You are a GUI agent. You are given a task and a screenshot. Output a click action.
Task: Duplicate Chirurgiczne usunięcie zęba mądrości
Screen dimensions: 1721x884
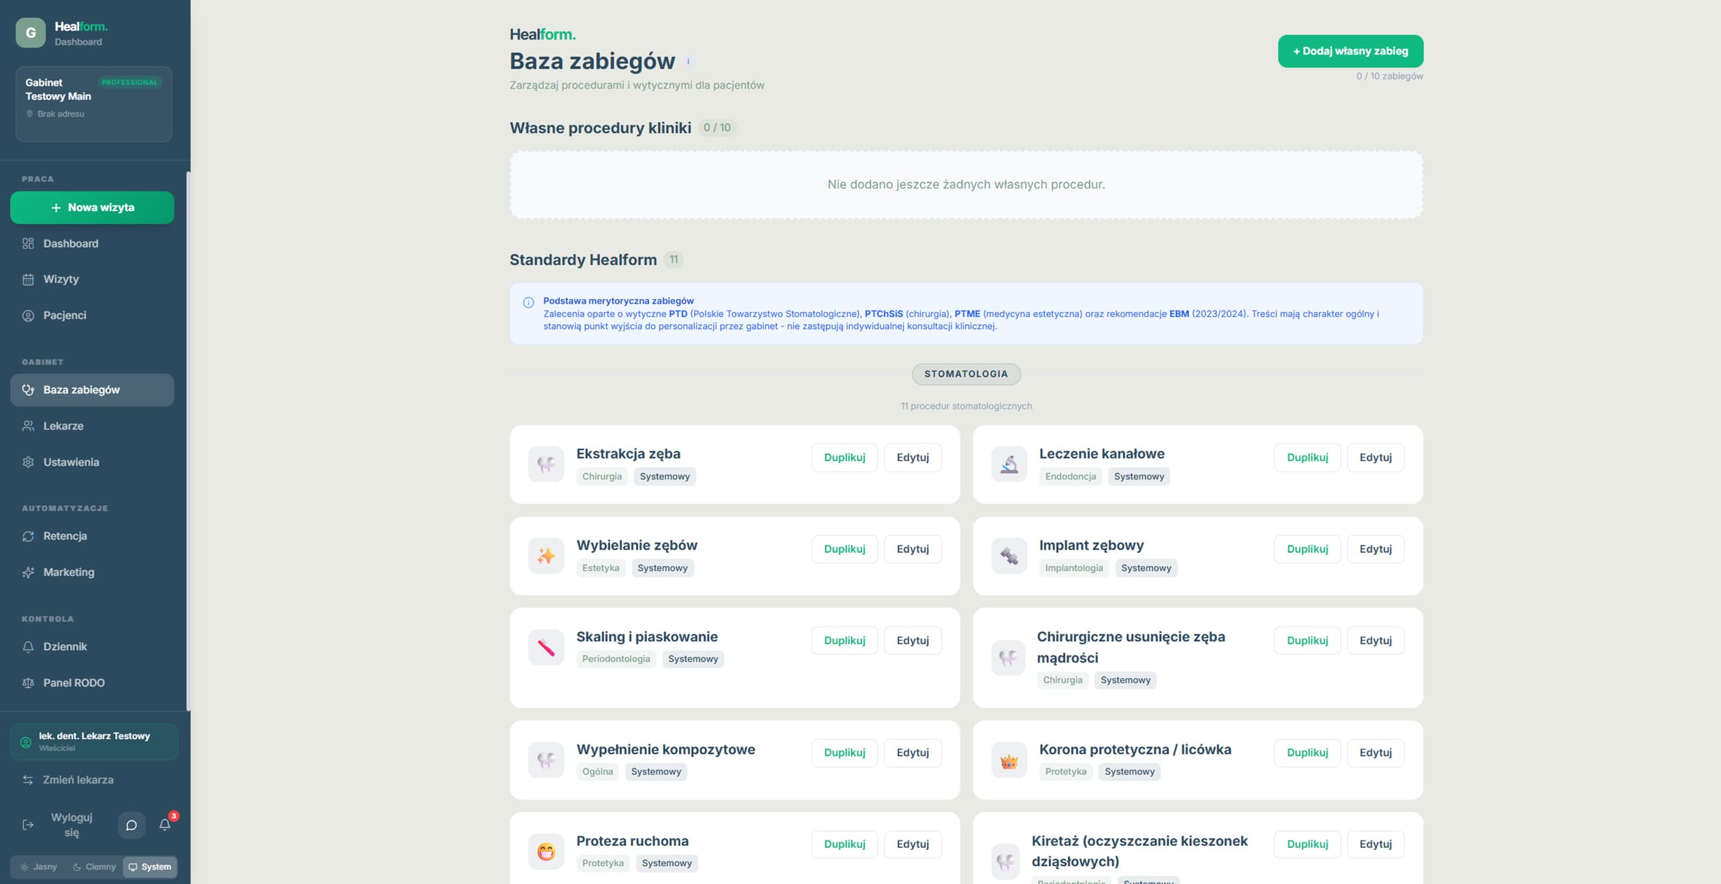pos(1308,640)
